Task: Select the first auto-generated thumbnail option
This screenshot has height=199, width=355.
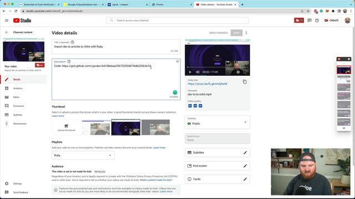Action: 96,128
